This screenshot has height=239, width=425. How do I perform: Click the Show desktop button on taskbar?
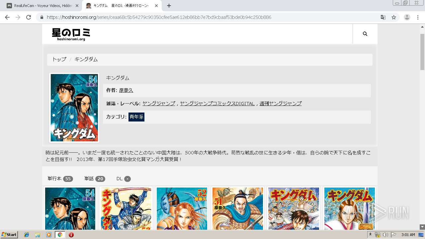tap(421, 235)
